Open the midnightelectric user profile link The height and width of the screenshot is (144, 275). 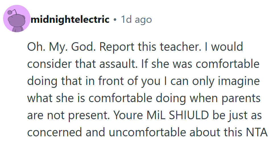pyautogui.click(x=70, y=19)
